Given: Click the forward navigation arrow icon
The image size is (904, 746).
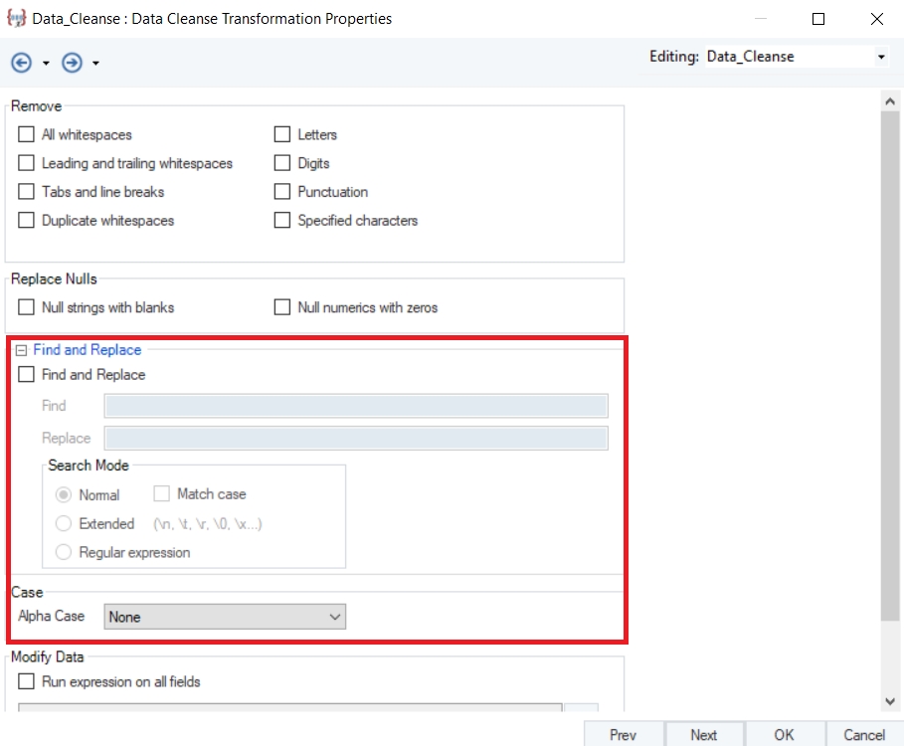Looking at the screenshot, I should pos(72,63).
